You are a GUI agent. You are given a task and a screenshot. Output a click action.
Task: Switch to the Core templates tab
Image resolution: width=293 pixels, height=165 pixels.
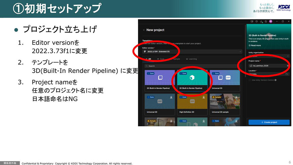pyautogui.click(x=161, y=59)
